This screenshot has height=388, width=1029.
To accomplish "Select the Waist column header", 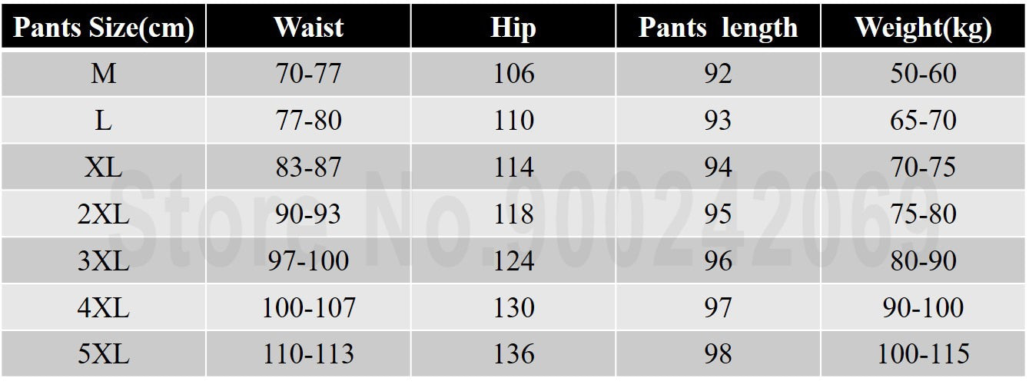I will [308, 28].
